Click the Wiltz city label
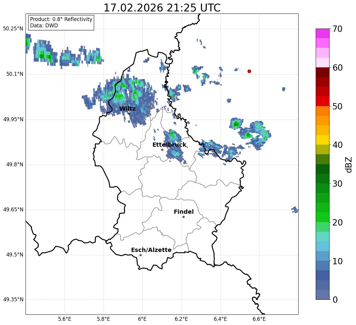The width and height of the screenshot is (356, 325). tap(127, 109)
